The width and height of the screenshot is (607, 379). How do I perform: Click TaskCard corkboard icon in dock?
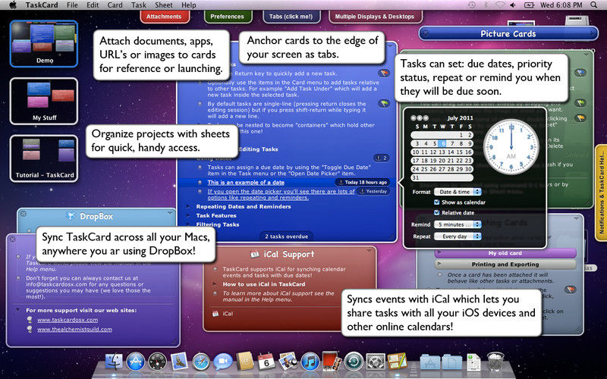pos(397,362)
